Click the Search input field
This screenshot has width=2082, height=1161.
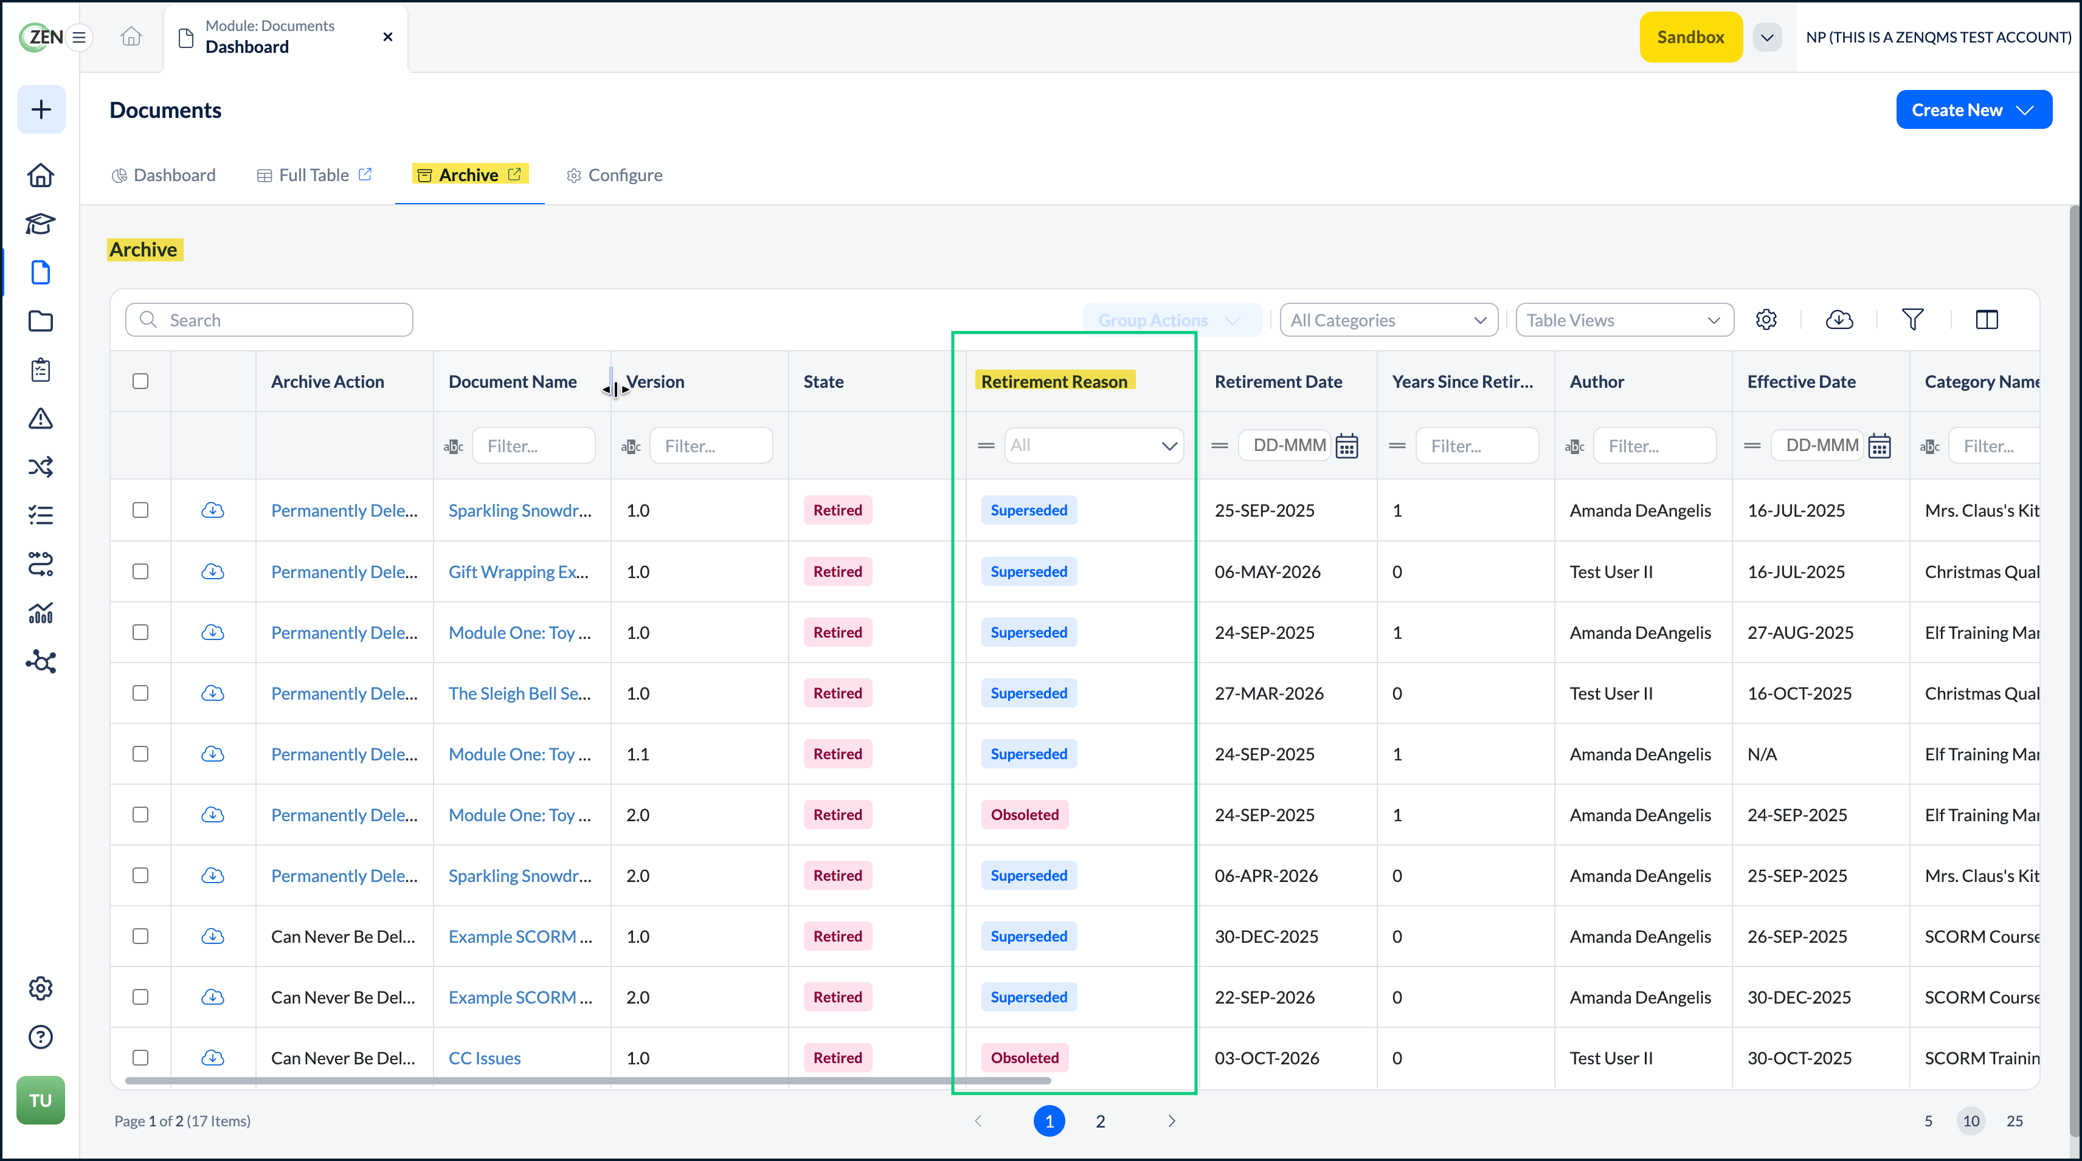[269, 320]
